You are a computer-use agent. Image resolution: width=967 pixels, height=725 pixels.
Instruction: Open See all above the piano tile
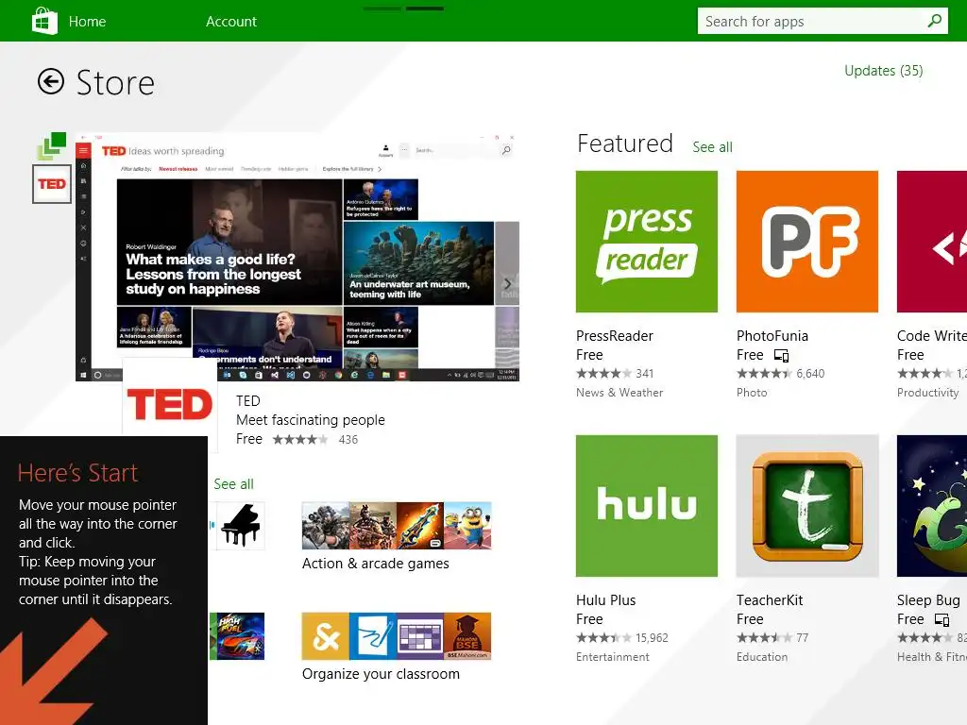point(233,484)
